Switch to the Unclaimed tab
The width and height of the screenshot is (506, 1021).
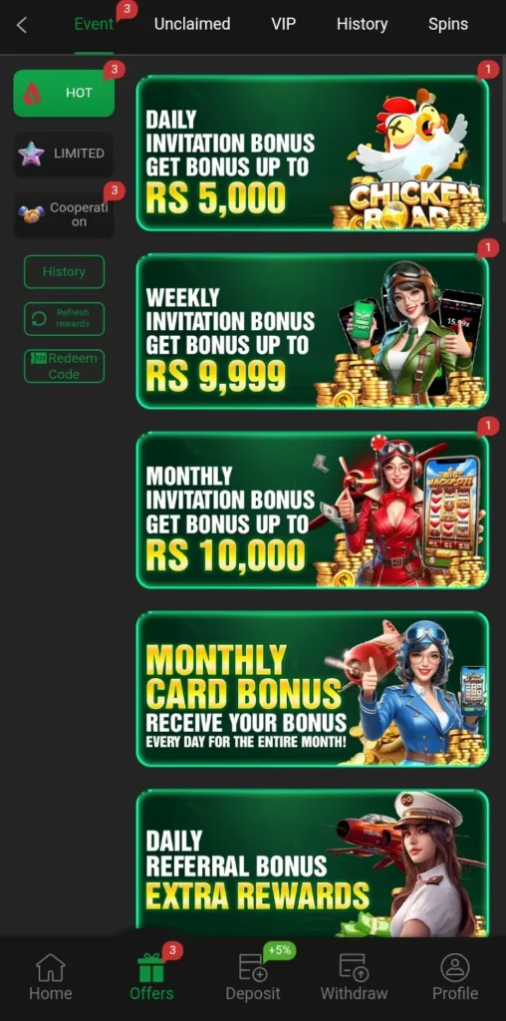click(192, 24)
